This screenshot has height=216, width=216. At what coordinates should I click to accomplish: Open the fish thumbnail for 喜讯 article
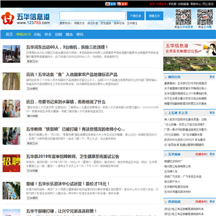11,81
